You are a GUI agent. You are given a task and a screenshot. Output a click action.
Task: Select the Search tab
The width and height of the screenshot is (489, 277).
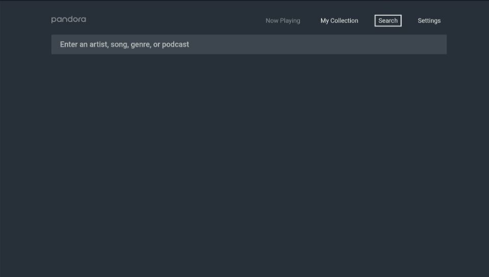[388, 20]
